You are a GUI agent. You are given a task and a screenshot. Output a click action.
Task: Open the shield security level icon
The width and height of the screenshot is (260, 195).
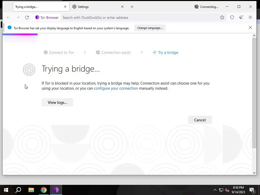(x=232, y=18)
